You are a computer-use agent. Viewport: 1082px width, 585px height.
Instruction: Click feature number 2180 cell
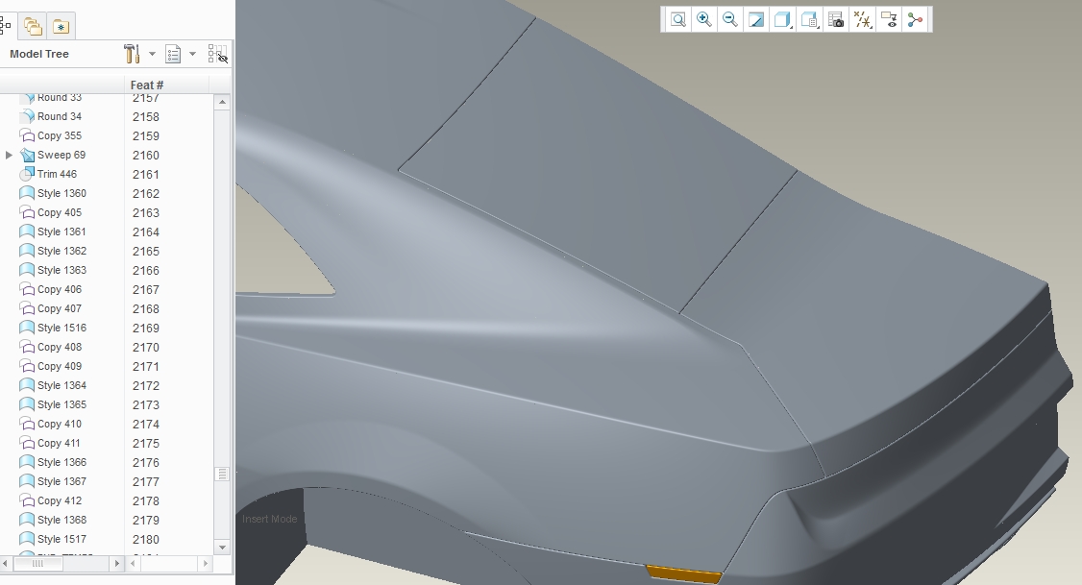(146, 540)
